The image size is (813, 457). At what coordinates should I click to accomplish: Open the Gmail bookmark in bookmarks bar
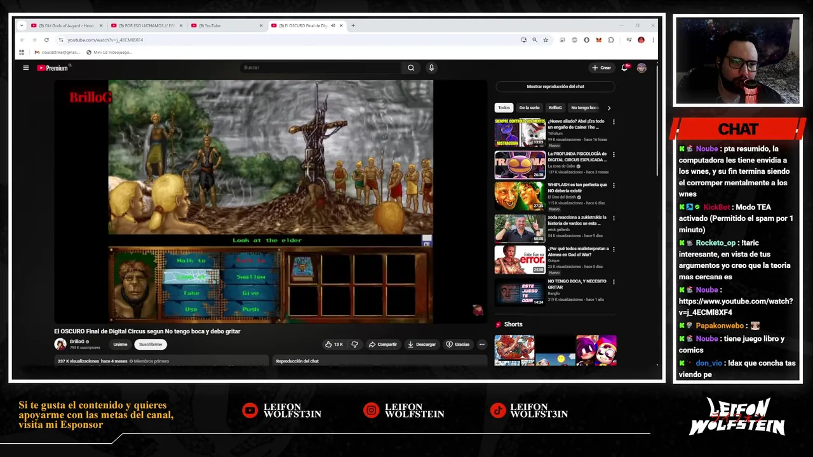tap(57, 53)
